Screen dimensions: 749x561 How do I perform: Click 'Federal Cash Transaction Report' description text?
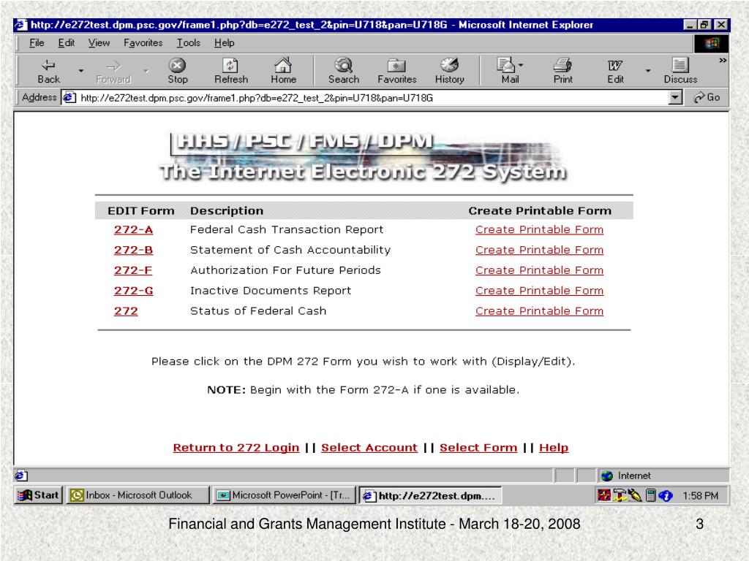[287, 230]
